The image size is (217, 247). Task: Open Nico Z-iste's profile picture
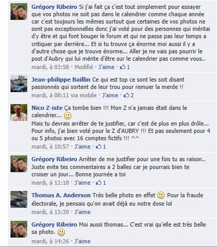pos(19,113)
